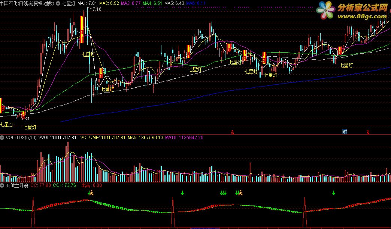Viewport: 391px width, 229px height.
Task: Select the MA5: 1367569.13 volume readout
Action: (x=145, y=137)
